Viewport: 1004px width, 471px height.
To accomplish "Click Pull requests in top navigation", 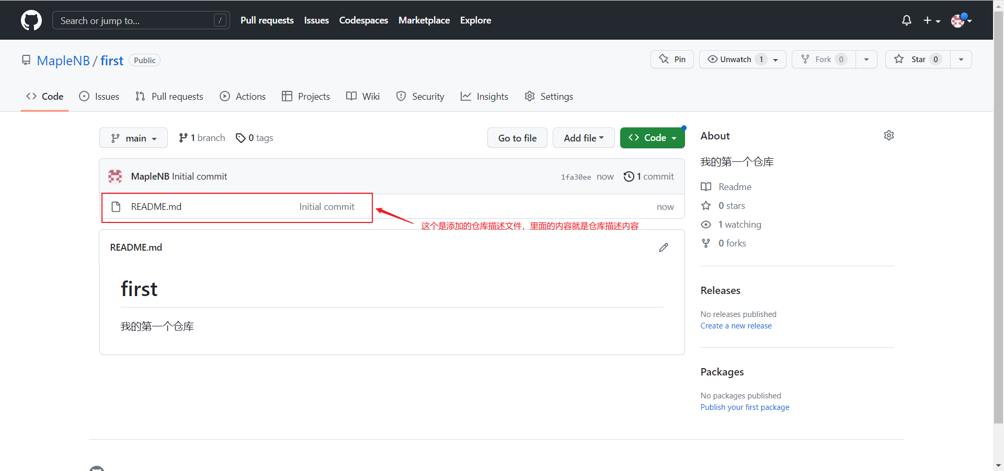I will pos(267,20).
